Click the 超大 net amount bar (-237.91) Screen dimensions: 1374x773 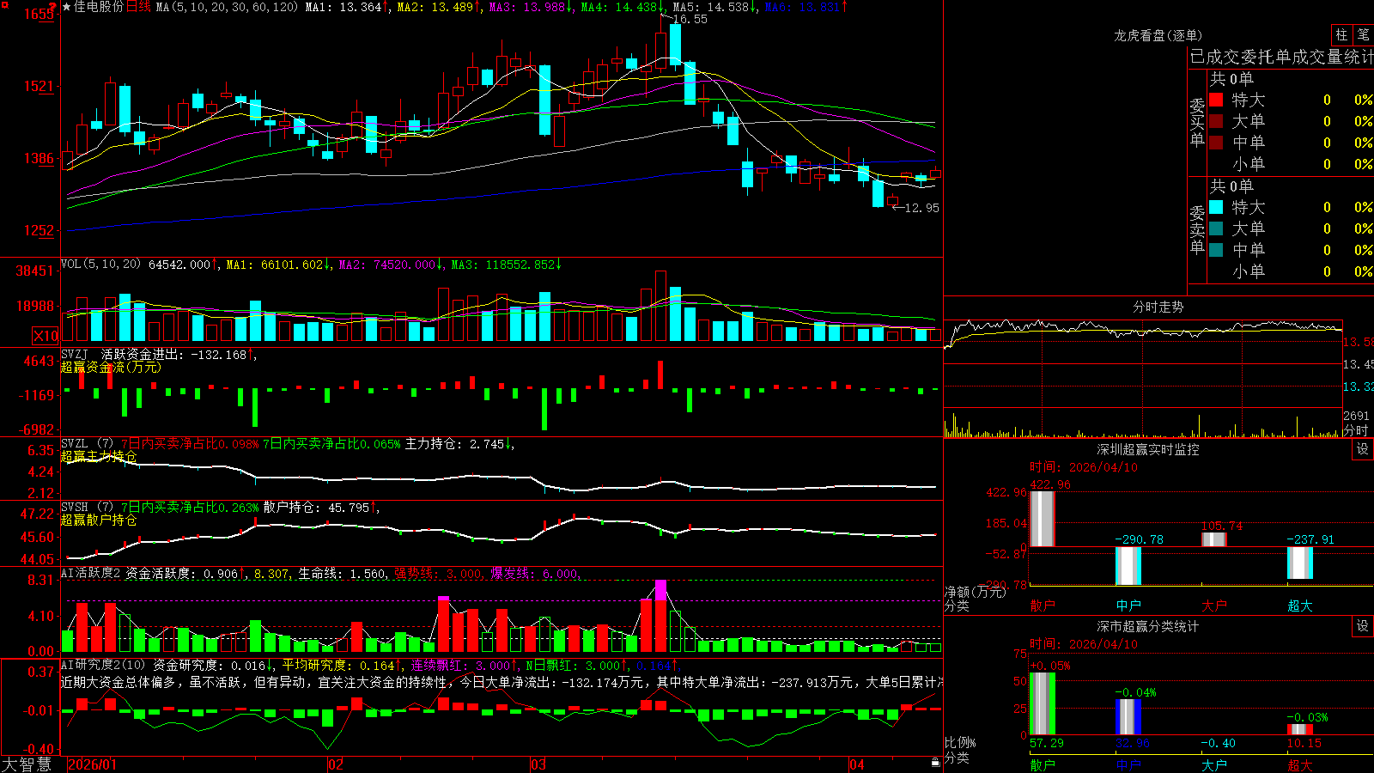[x=1300, y=563]
